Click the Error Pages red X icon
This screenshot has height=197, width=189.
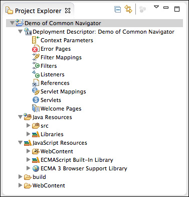point(36,49)
